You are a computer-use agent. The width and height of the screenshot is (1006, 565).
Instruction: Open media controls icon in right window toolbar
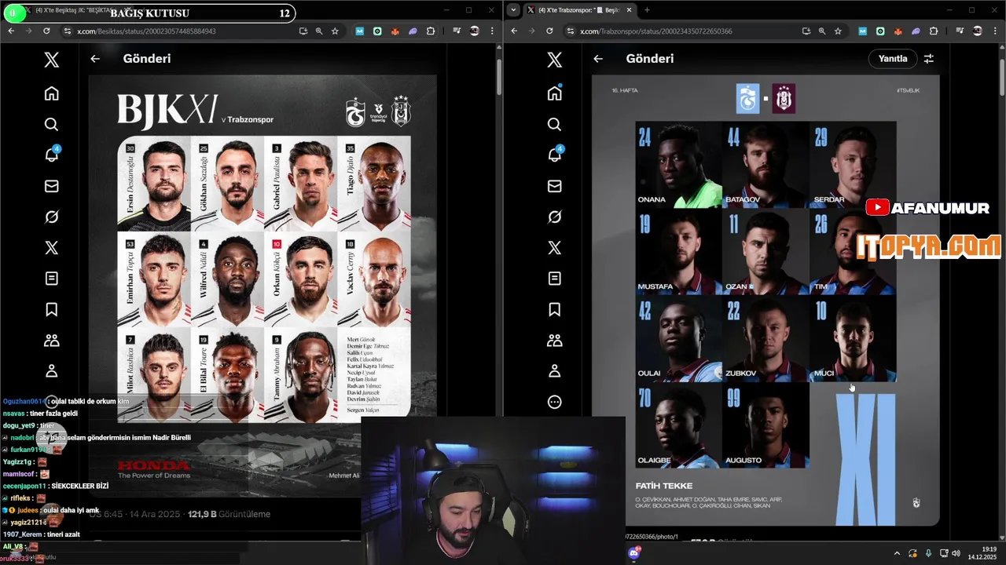pos(960,31)
